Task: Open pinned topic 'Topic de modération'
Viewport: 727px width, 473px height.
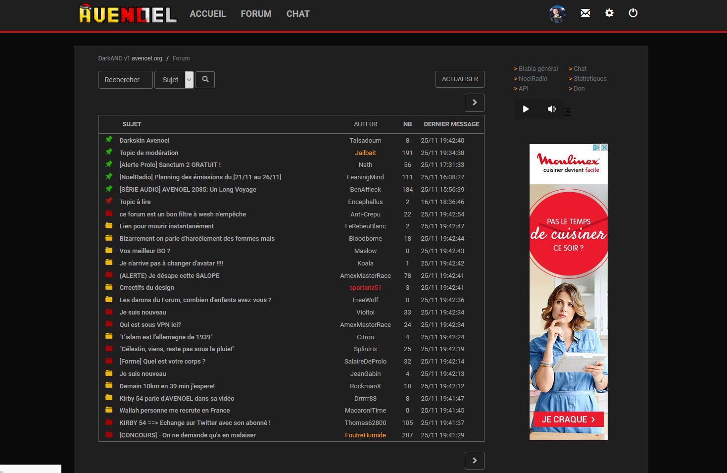Action: (x=148, y=153)
